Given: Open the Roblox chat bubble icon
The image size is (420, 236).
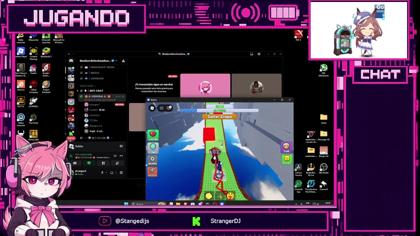Looking at the screenshot, I should [x=169, y=108].
